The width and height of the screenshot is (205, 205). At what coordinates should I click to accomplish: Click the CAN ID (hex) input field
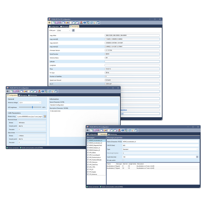point(160,146)
